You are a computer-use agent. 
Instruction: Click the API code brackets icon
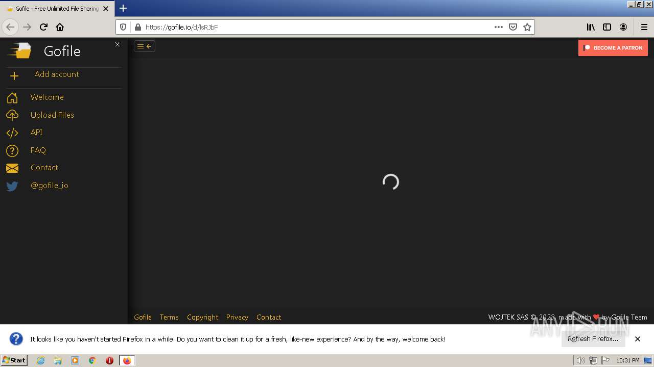coord(12,133)
